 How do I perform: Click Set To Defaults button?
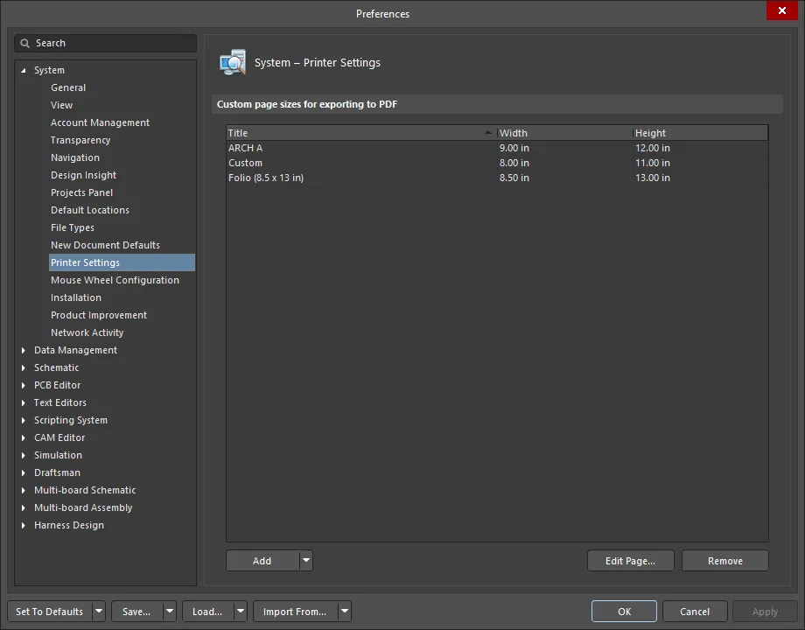[50, 612]
